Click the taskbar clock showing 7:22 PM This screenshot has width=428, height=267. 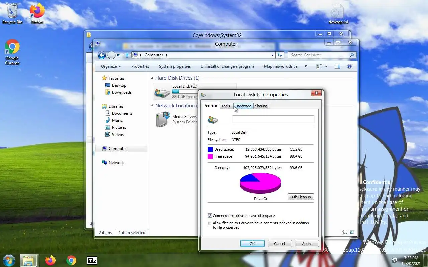[x=411, y=258]
